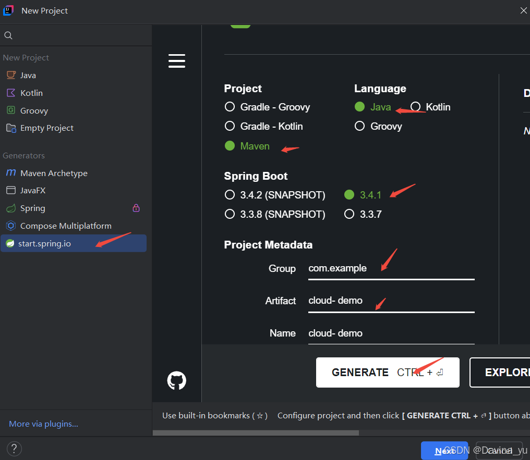The width and height of the screenshot is (530, 460).
Task: Open the hamburger menu icon
Action: [177, 61]
